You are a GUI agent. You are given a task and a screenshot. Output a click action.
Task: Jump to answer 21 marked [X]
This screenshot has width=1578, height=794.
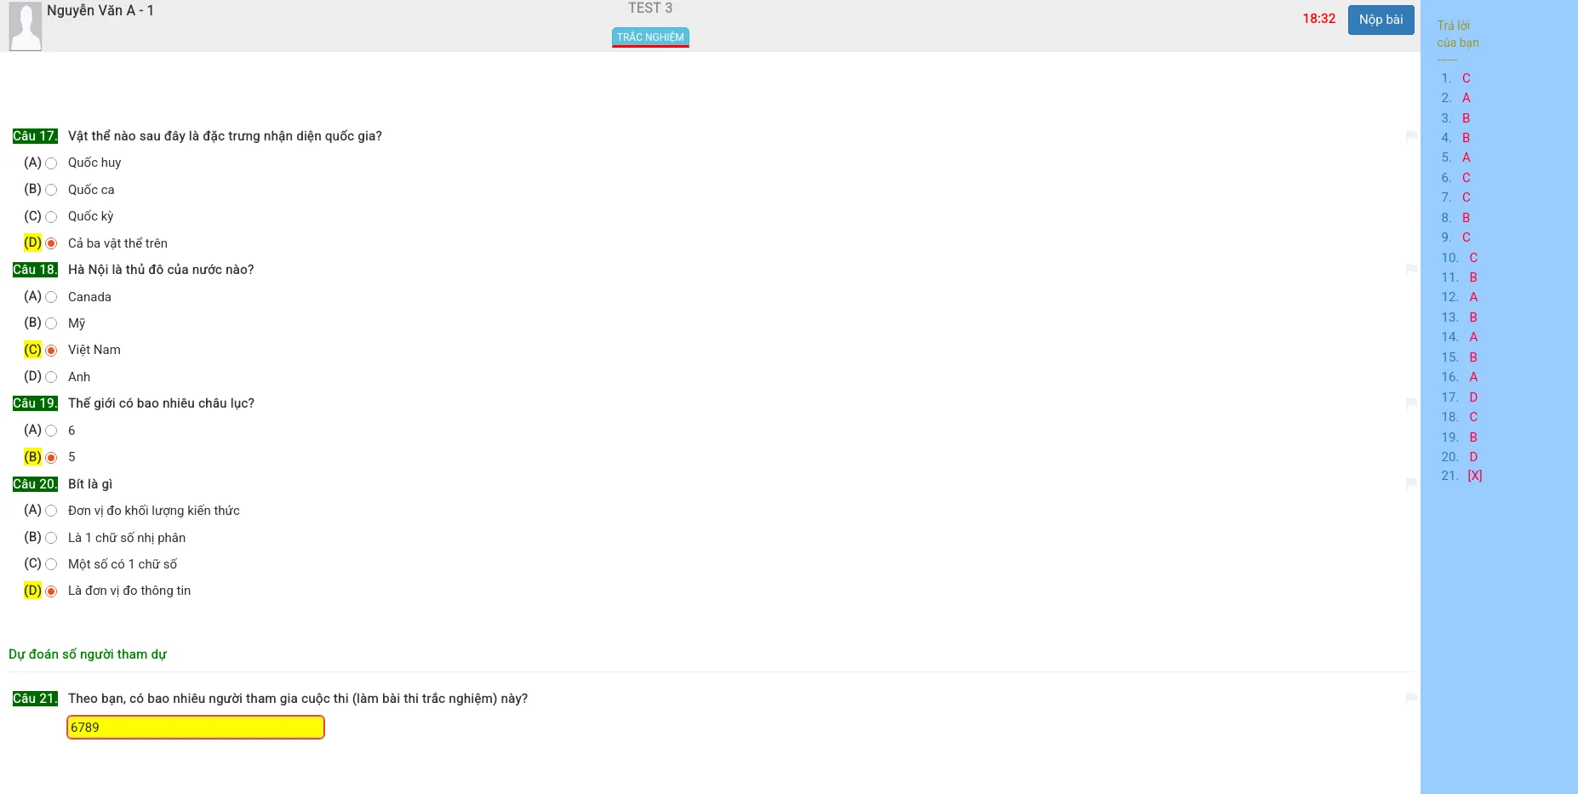coord(1461,476)
